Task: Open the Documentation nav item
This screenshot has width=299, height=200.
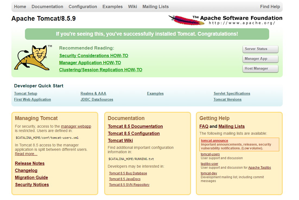Action: (47, 7)
